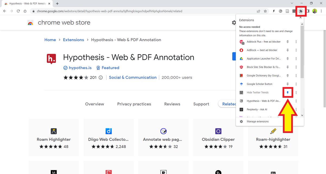
Task: Launch Application Launcher For Drive extension
Action: (260, 59)
